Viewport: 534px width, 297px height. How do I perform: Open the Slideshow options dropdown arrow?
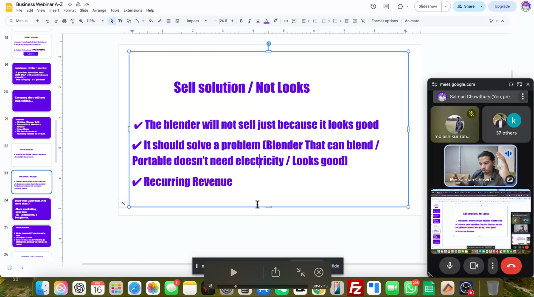(x=445, y=6)
